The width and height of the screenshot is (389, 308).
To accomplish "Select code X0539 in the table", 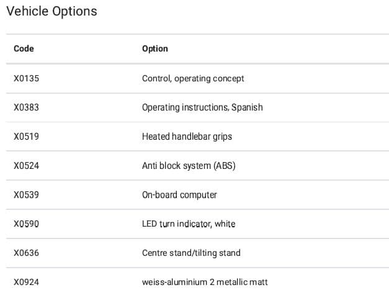I will pos(26,195).
